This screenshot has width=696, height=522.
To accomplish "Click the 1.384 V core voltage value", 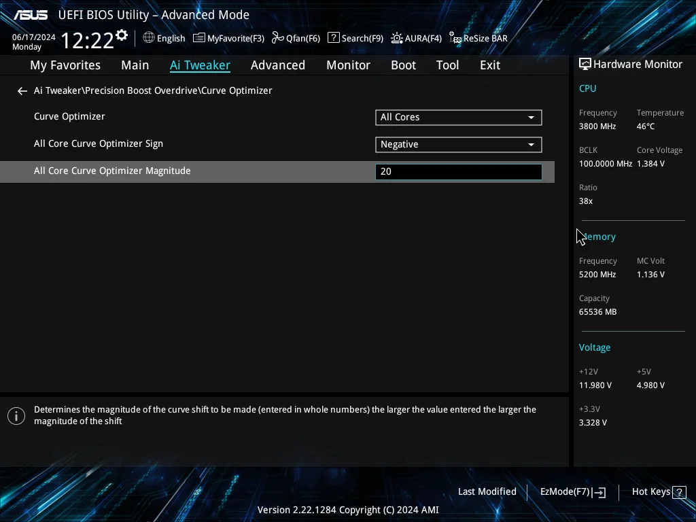I will pos(650,164).
